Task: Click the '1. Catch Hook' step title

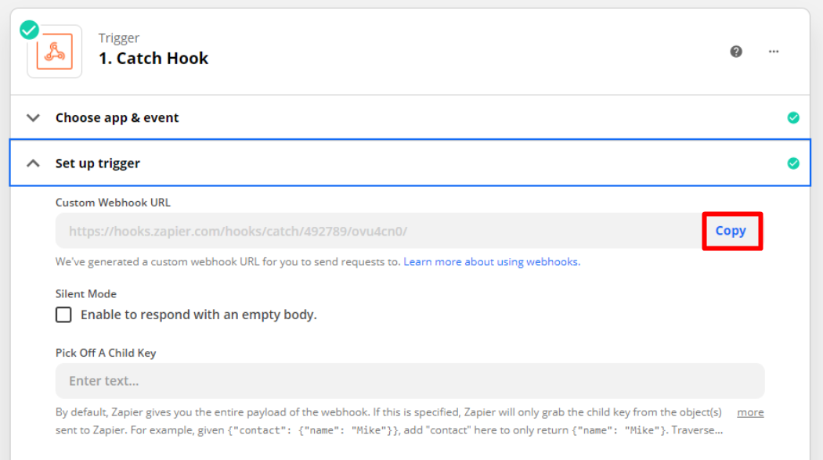Action: coord(153,59)
